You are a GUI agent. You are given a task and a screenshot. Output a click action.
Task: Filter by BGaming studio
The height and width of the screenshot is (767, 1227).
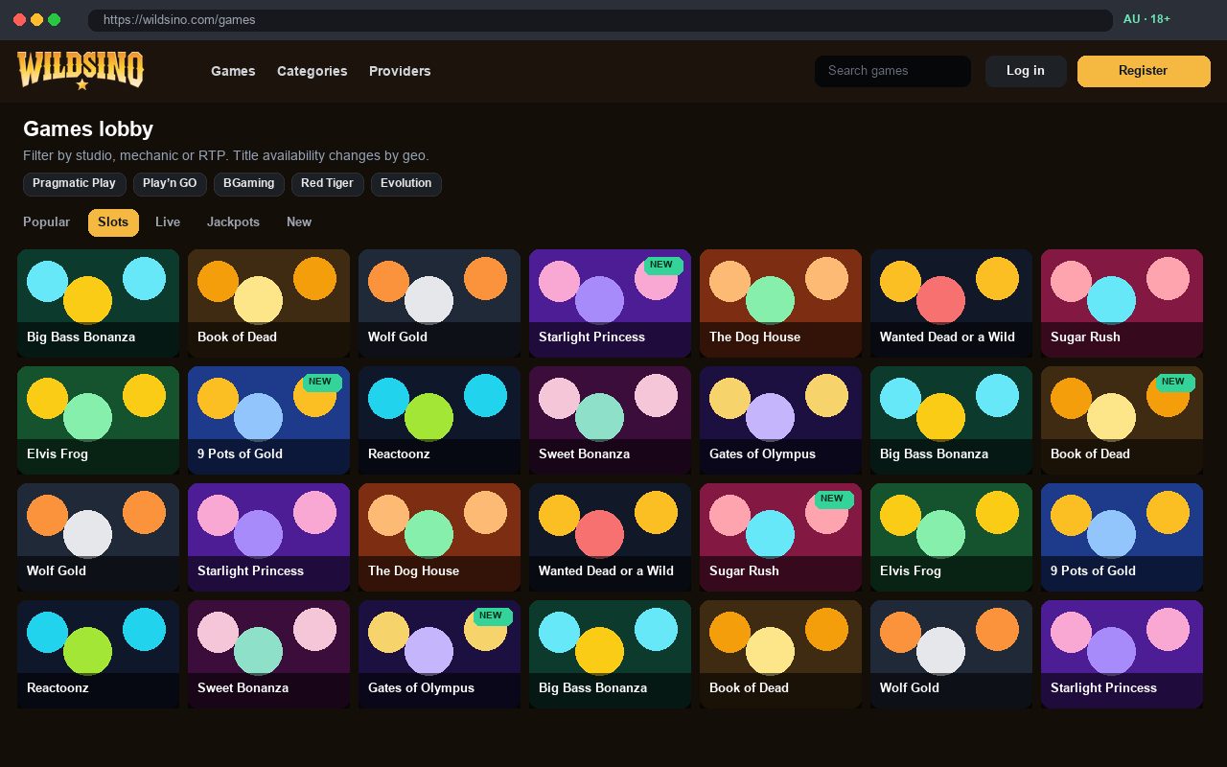tap(249, 183)
